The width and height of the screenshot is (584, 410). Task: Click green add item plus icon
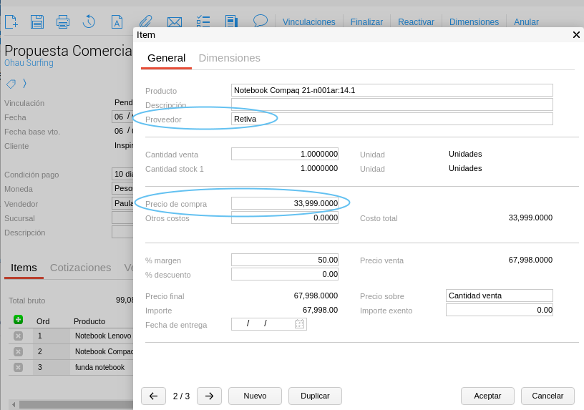18,320
